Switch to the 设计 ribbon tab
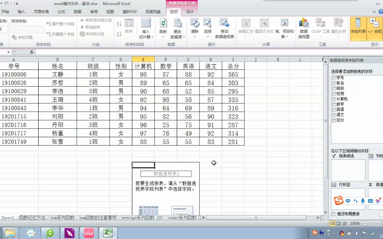The image size is (383, 239). 190,12
